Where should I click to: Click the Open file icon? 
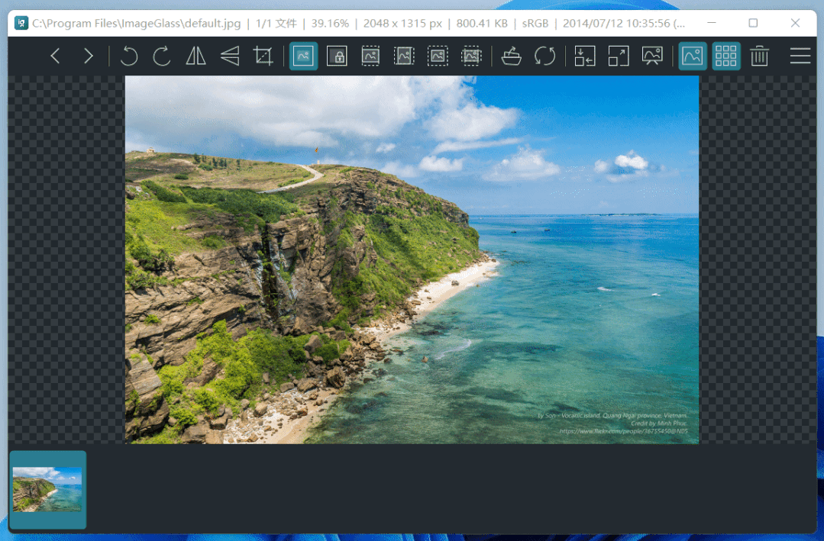[511, 56]
